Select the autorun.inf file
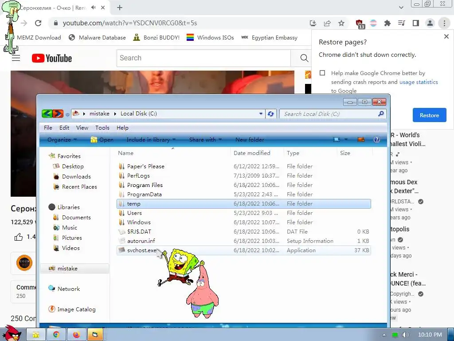The image size is (454, 341). coord(244,241)
